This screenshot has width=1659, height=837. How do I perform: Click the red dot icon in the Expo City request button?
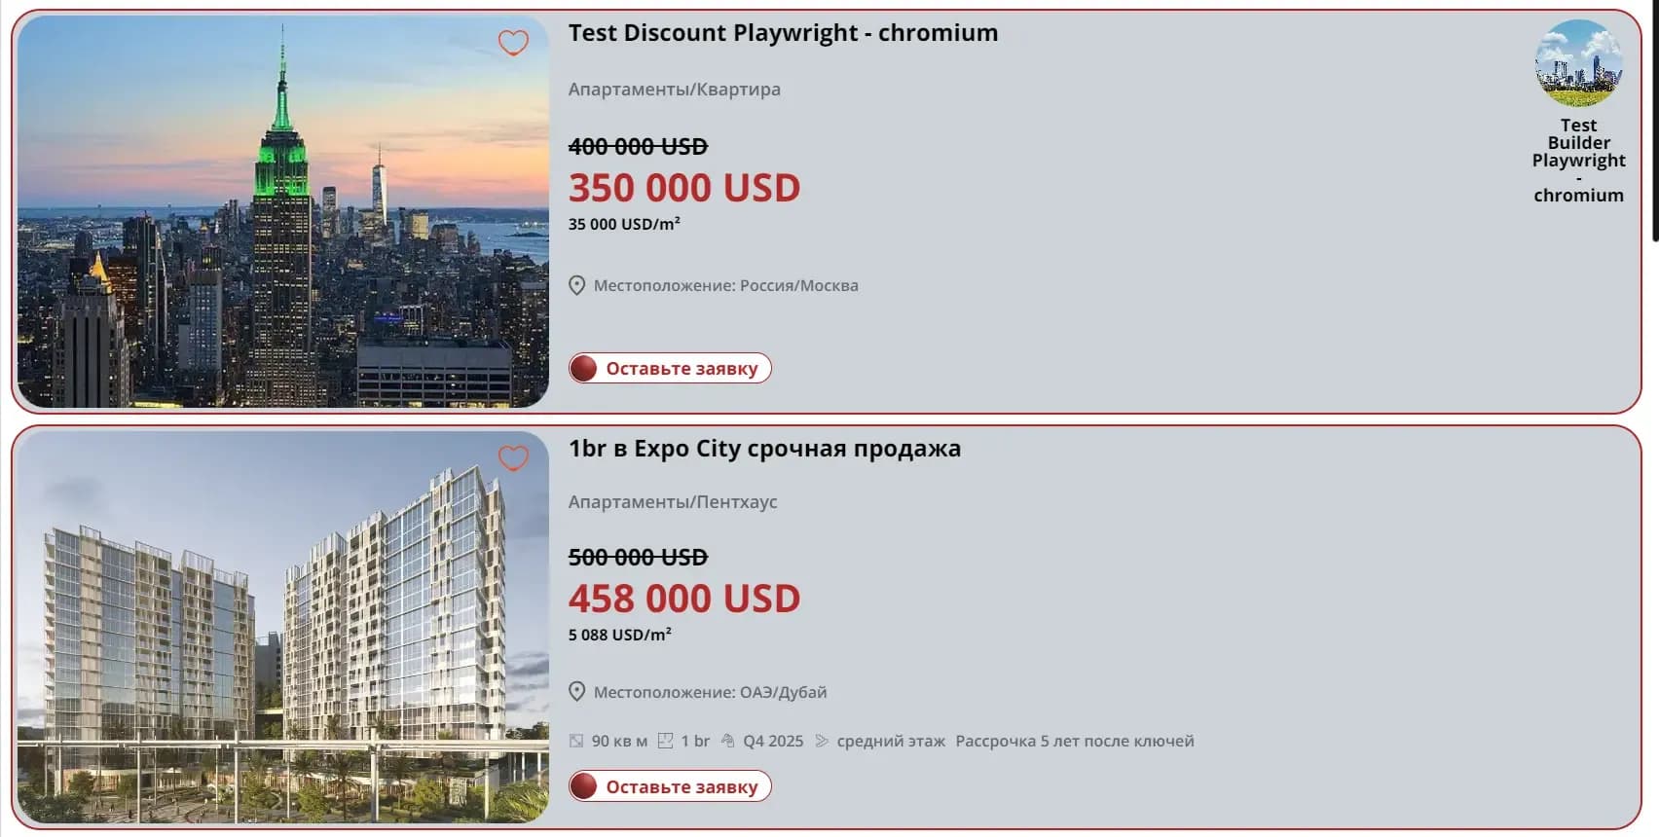(586, 785)
